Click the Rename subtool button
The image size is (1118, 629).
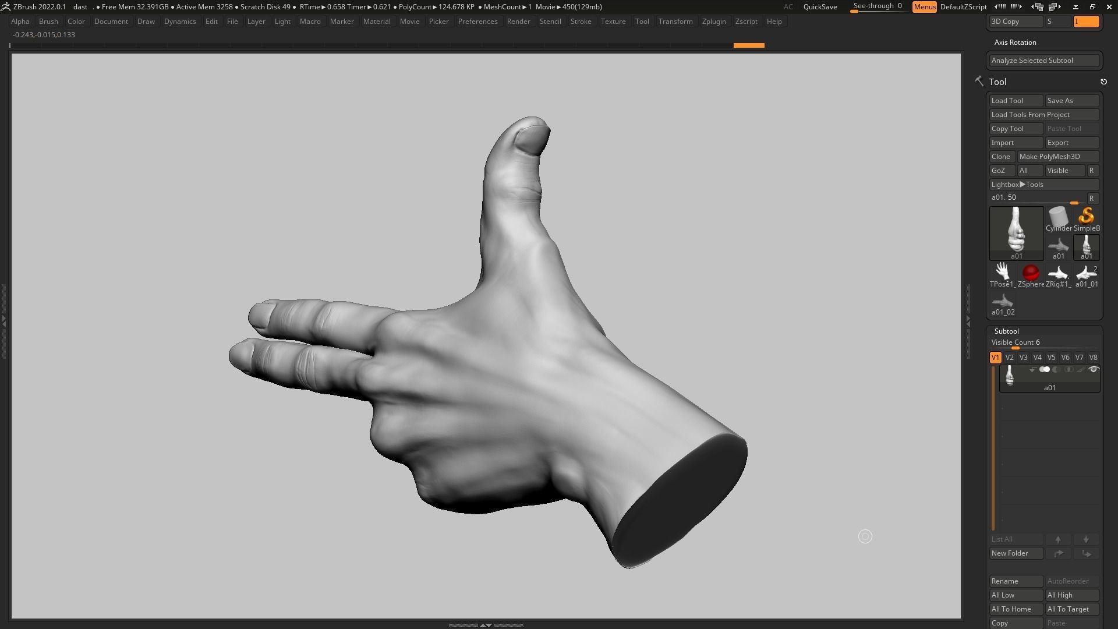(x=1016, y=581)
